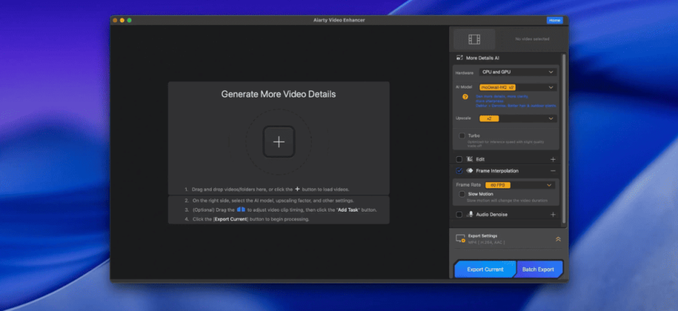
Task: Expand the Export Settings double chevron
Action: (x=558, y=239)
